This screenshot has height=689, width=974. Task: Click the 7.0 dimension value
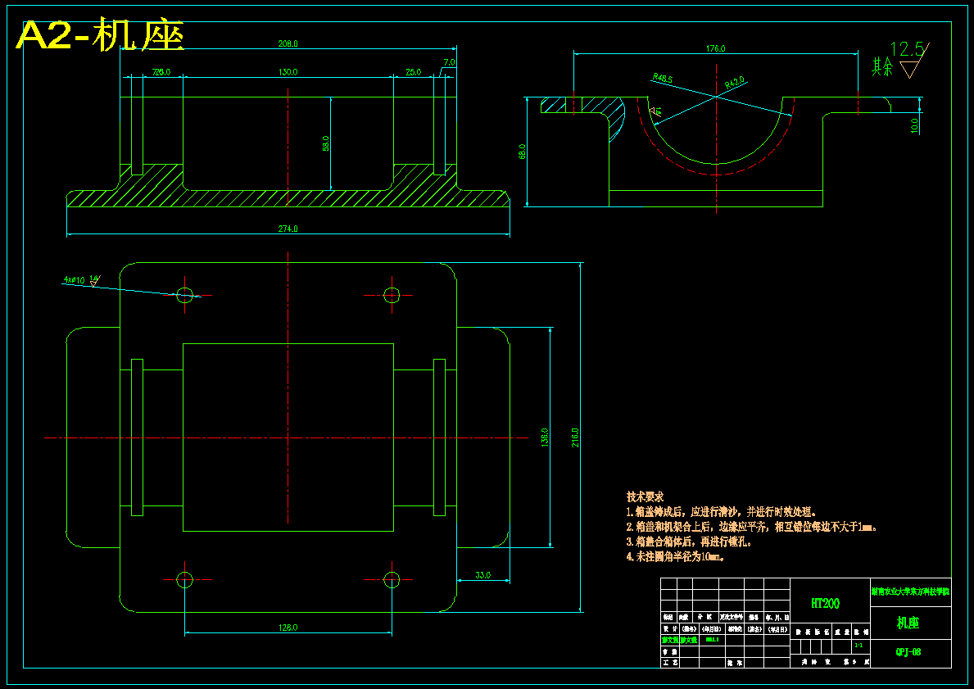pyautogui.click(x=449, y=62)
